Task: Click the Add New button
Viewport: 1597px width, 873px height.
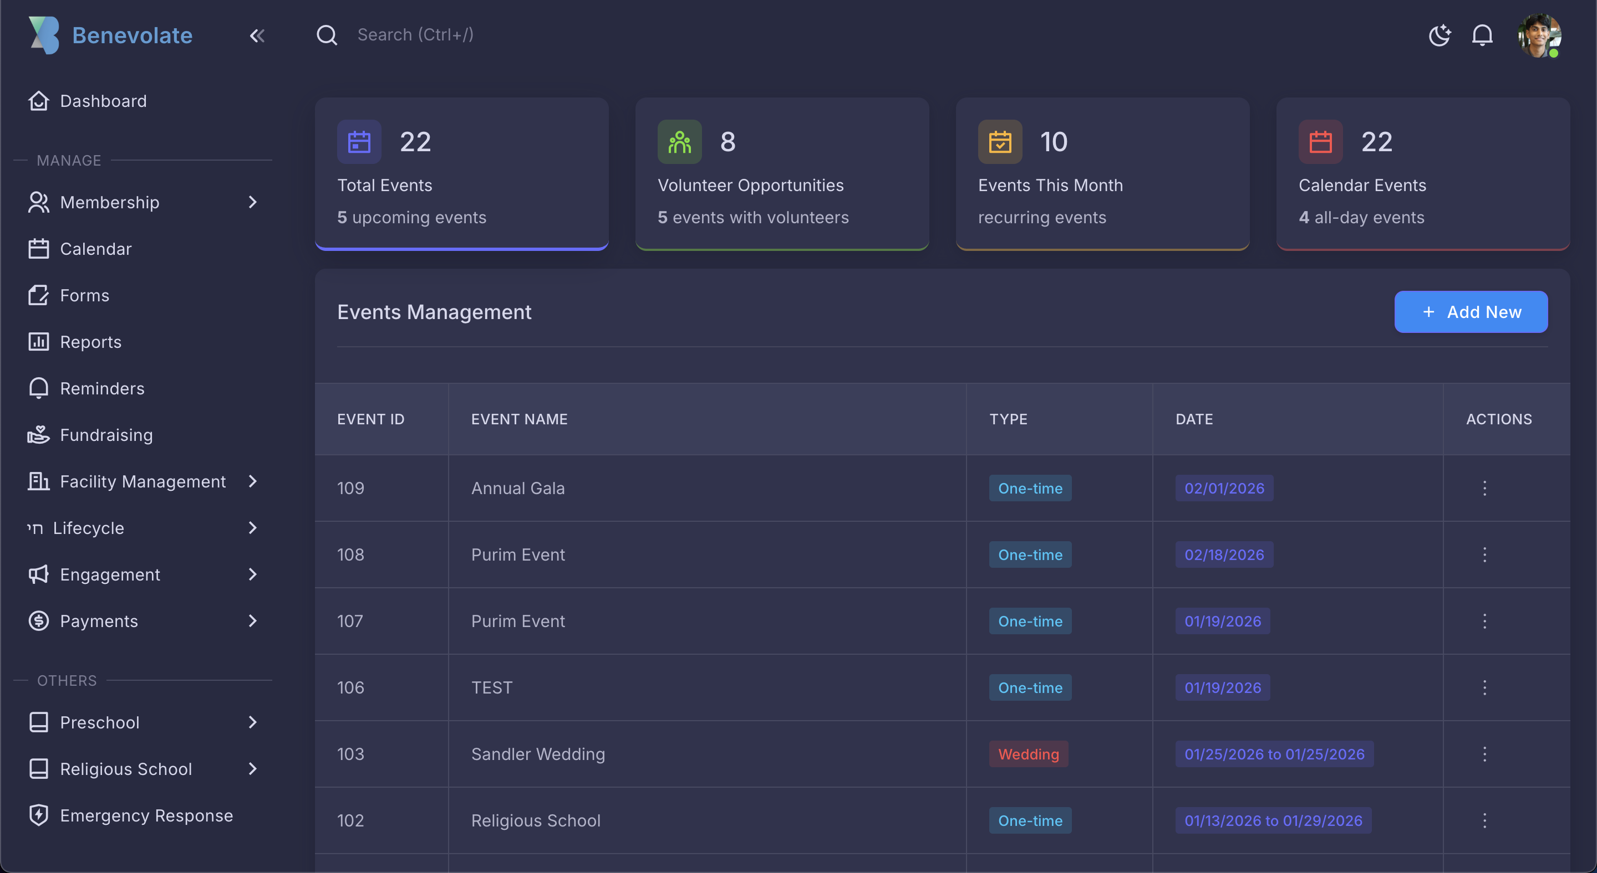Action: click(x=1471, y=312)
